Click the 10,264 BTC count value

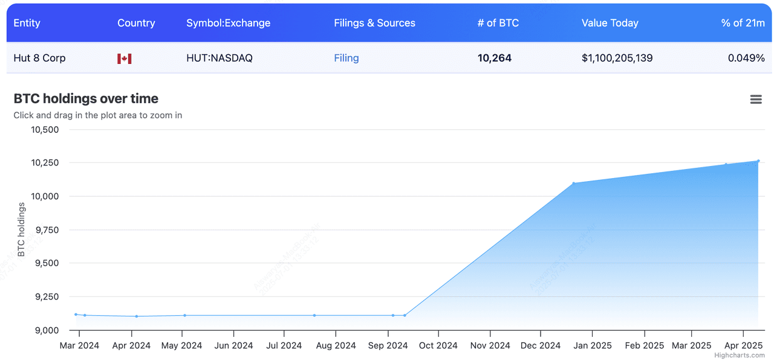tap(494, 58)
